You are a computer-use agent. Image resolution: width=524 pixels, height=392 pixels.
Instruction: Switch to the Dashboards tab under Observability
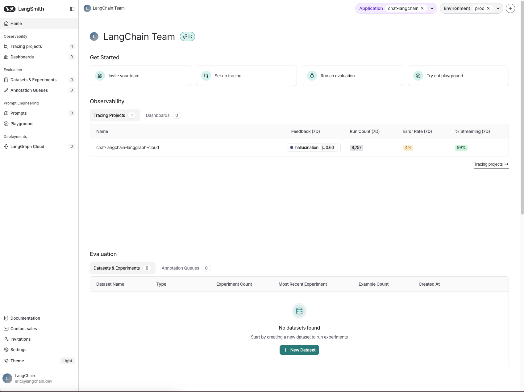click(x=163, y=115)
